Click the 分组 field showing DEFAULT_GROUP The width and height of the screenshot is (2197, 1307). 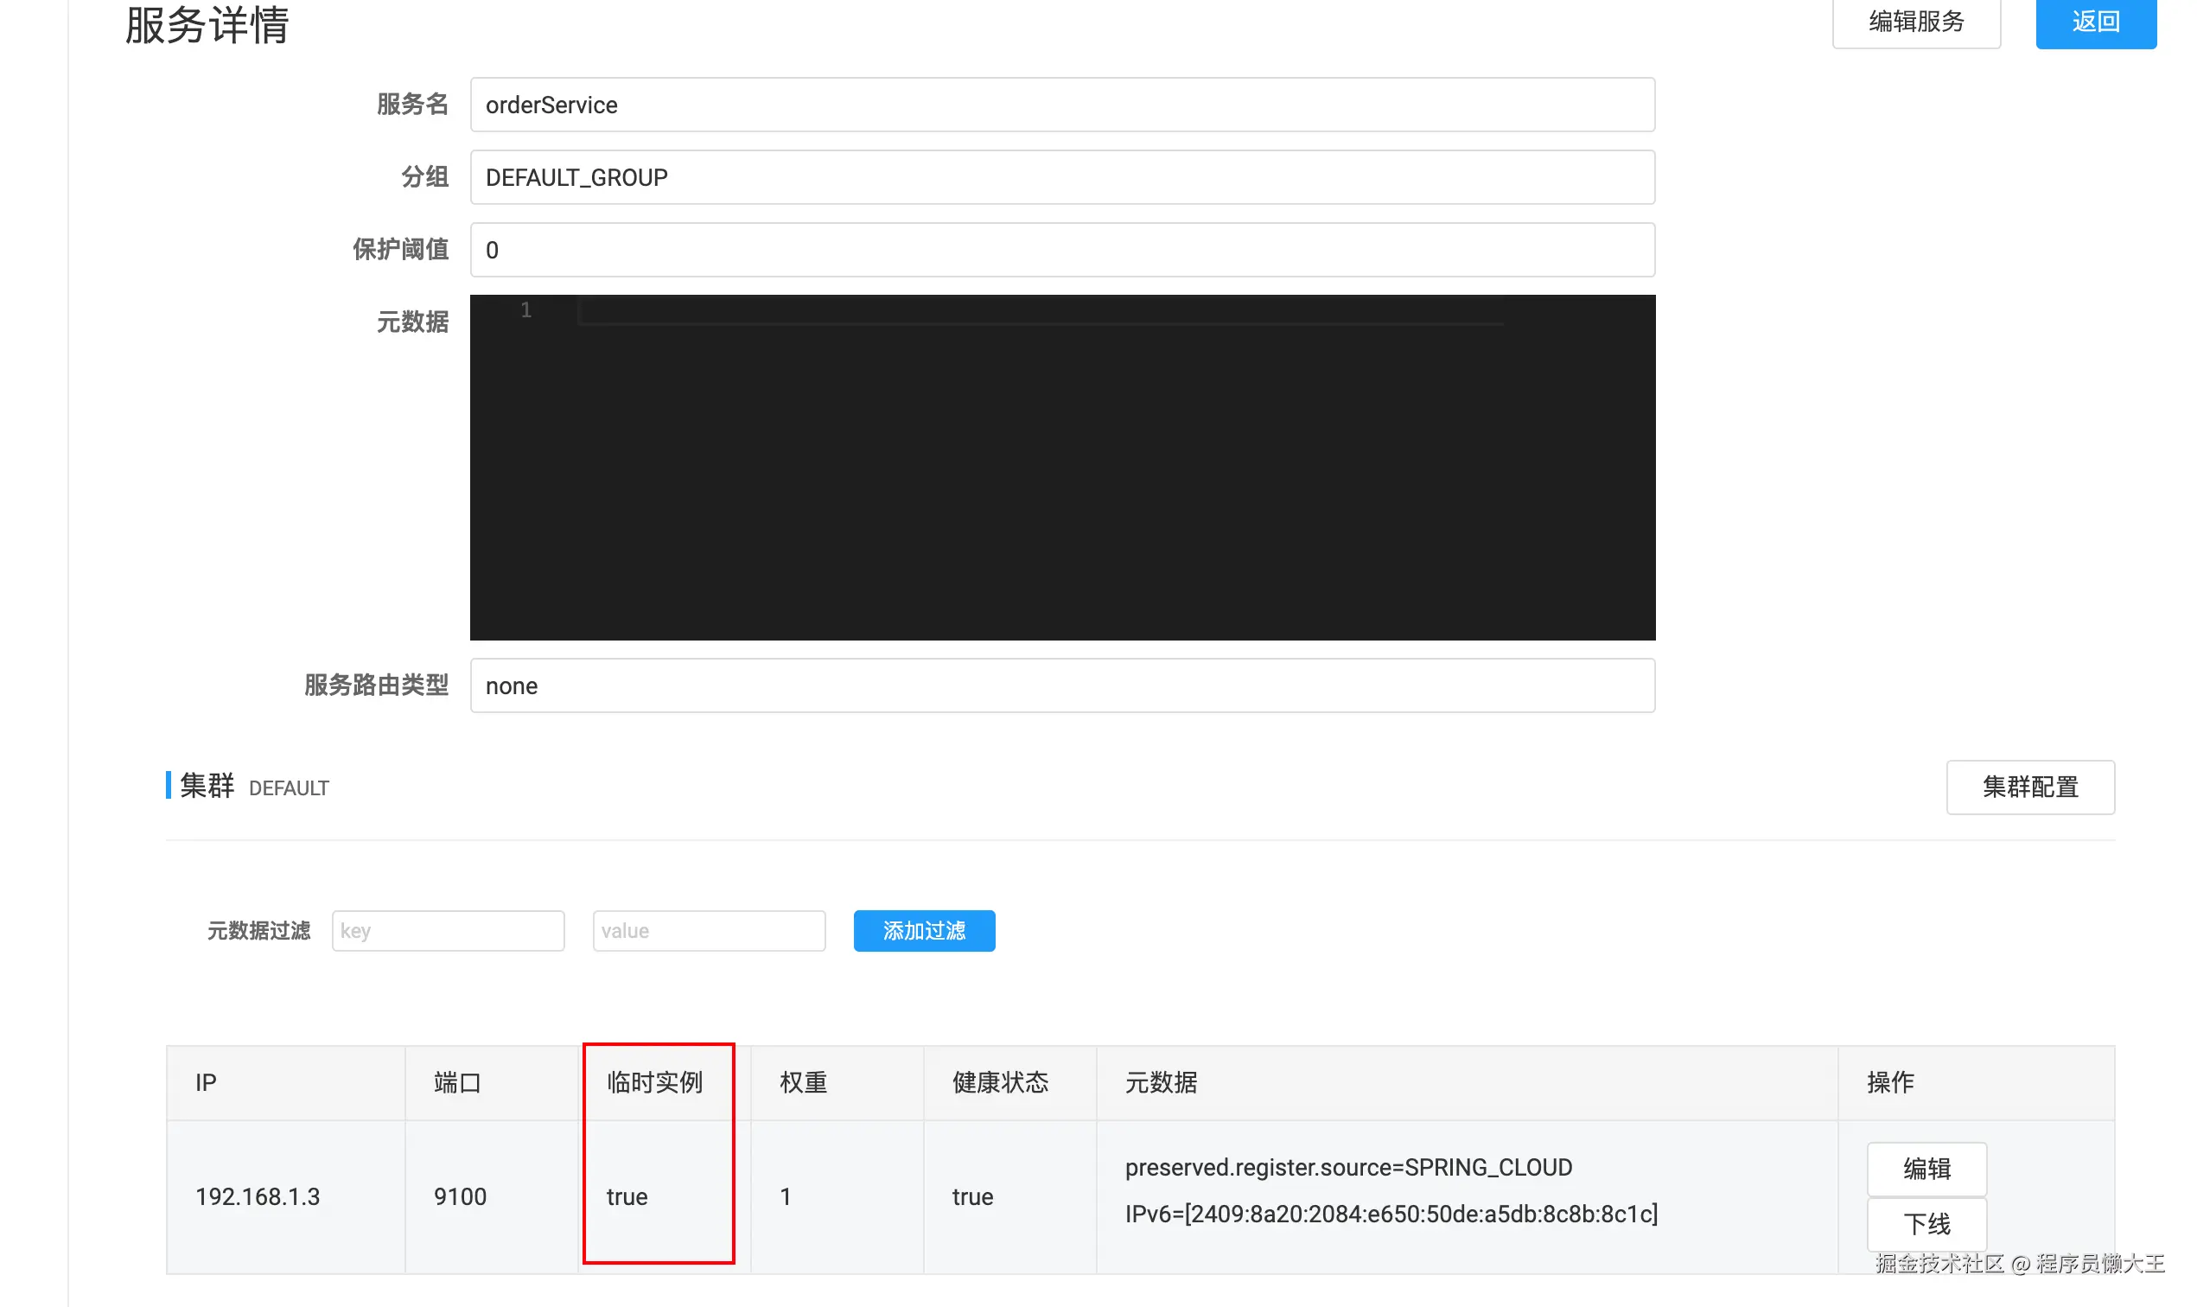tap(1061, 177)
